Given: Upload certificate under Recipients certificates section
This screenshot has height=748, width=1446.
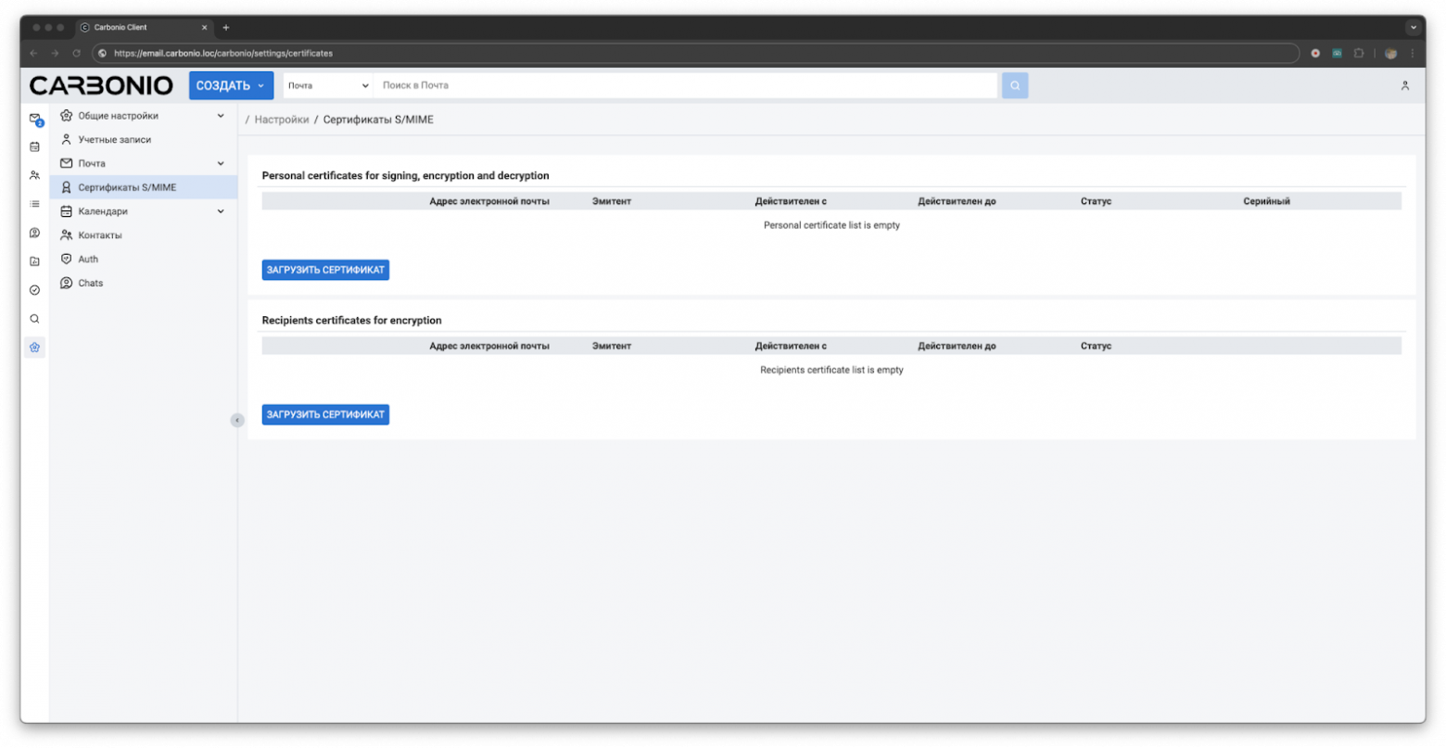Looking at the screenshot, I should point(325,414).
